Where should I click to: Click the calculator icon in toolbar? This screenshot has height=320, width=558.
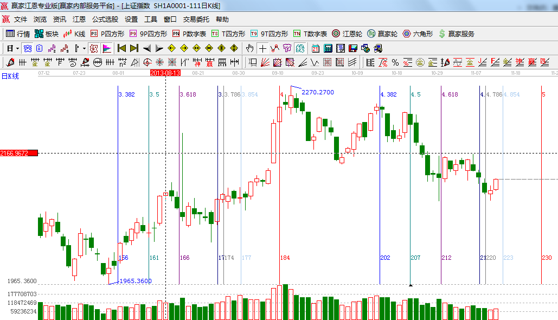click(x=328, y=48)
